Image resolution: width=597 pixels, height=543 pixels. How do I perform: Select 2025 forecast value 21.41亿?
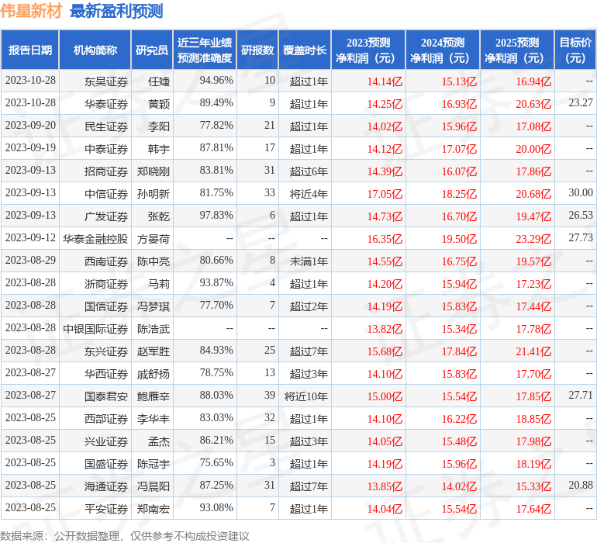click(533, 351)
